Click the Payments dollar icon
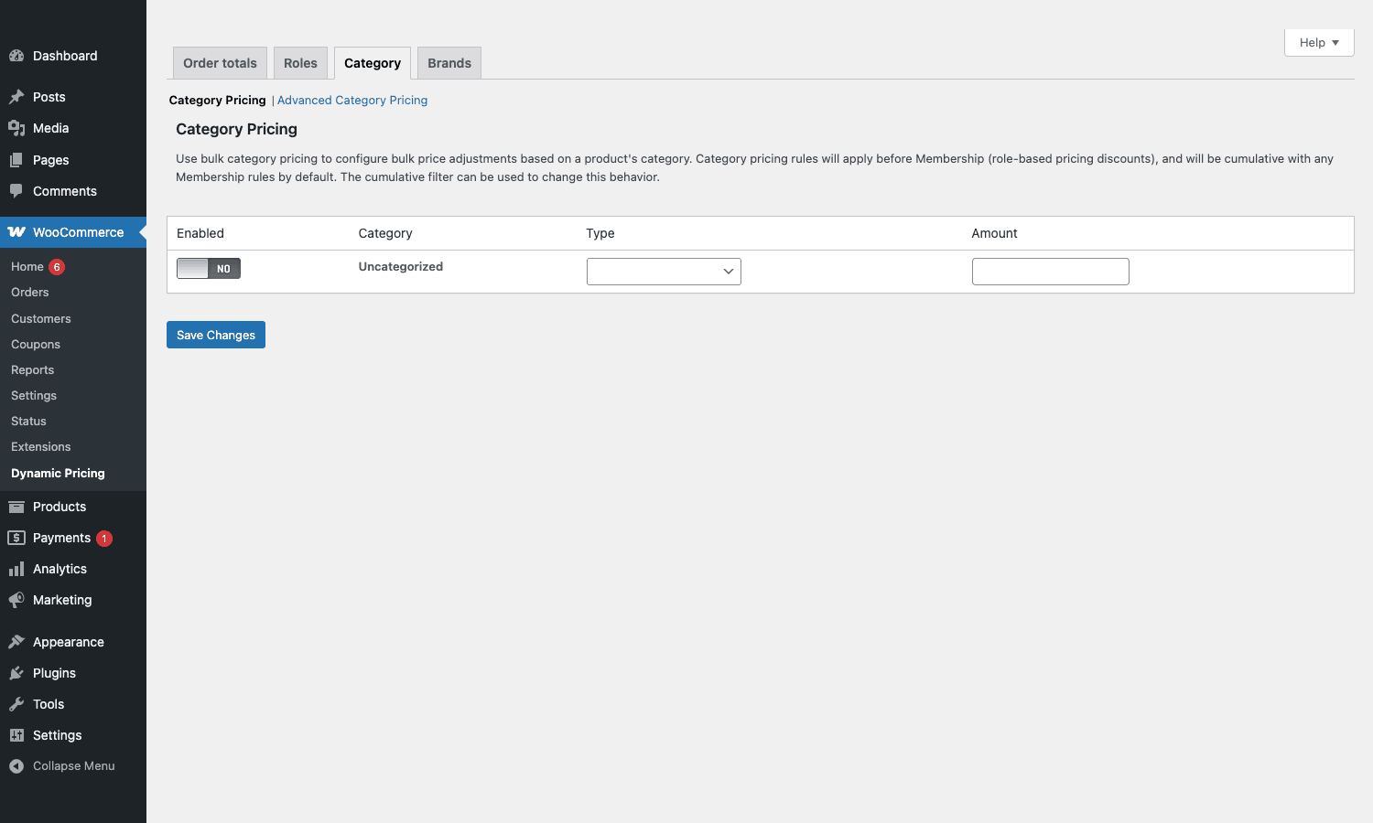The width and height of the screenshot is (1373, 823). 16,538
